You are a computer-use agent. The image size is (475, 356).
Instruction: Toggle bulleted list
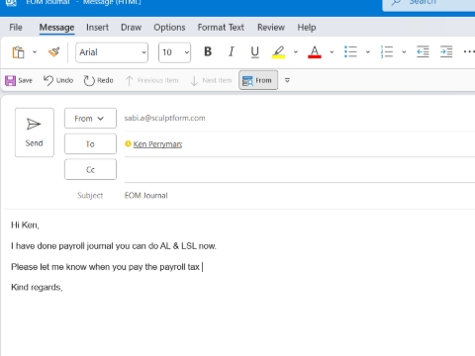(350, 51)
